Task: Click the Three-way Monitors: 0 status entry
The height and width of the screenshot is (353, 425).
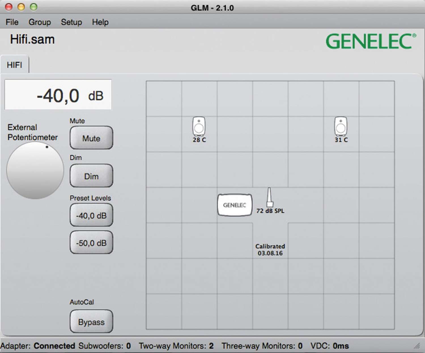Action: click(262, 346)
